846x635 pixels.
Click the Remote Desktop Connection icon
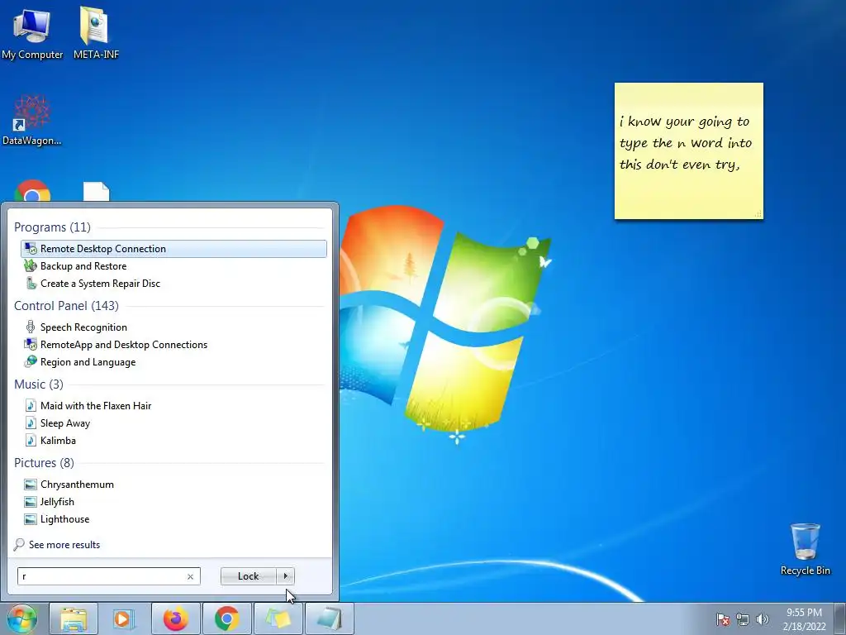pyautogui.click(x=31, y=248)
